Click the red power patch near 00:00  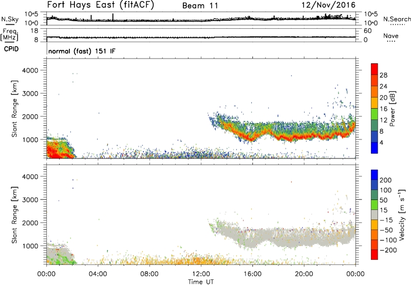pyautogui.click(x=54, y=152)
